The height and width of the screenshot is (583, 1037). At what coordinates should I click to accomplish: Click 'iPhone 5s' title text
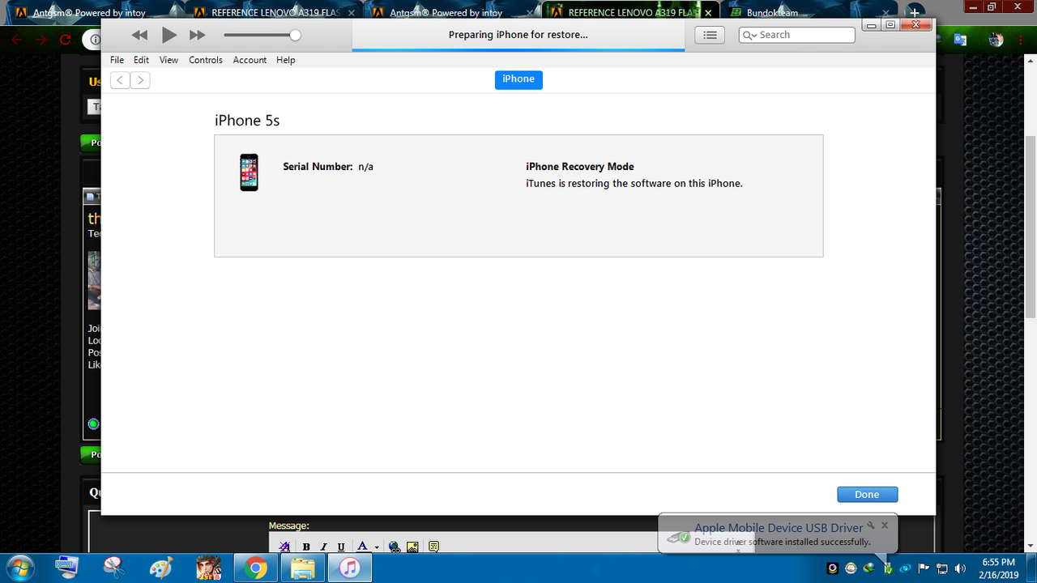(247, 121)
